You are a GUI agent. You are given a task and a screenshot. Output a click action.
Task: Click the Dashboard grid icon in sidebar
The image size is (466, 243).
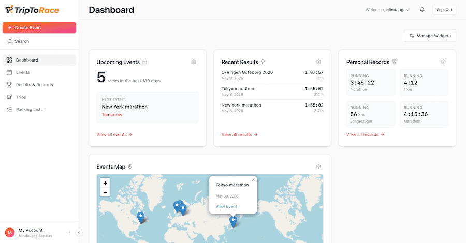pyautogui.click(x=9, y=60)
